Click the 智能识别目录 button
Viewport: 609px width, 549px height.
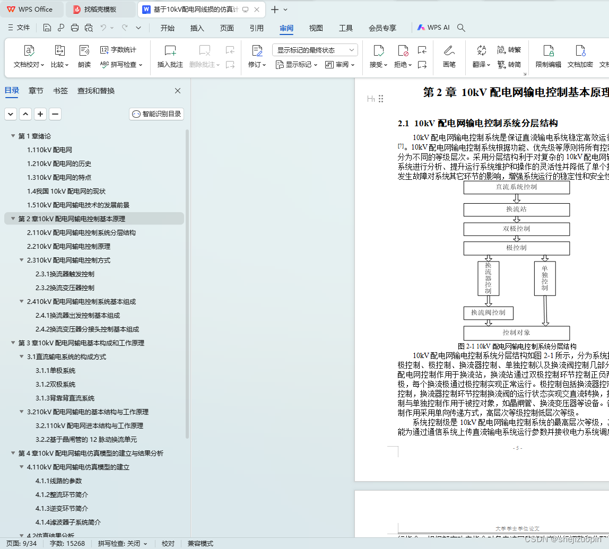click(x=156, y=114)
